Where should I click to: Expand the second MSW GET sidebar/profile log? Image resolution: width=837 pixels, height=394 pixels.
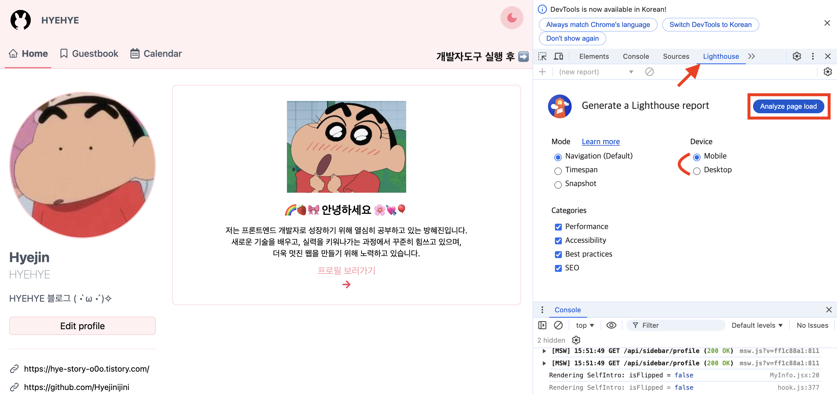coord(544,363)
